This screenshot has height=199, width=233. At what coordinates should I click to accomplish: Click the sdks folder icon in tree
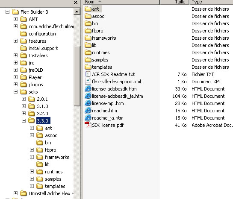24,92
